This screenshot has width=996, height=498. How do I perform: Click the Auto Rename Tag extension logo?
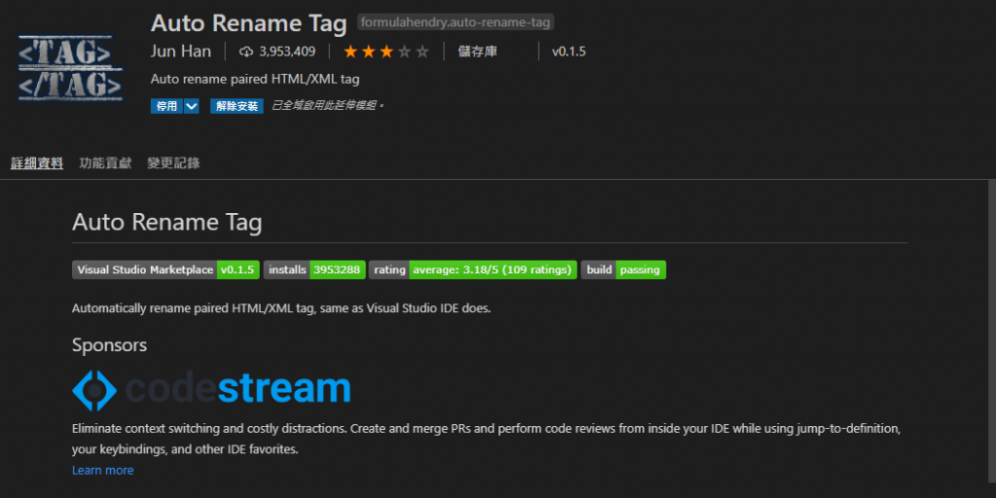(x=70, y=68)
